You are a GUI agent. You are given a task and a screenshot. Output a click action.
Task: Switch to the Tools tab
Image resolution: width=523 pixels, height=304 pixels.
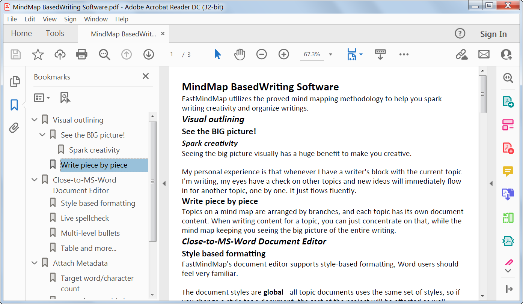[x=55, y=33]
